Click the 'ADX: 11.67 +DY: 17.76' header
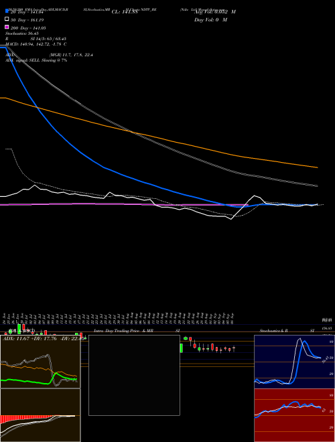The image size is (335, 442). [29, 338]
